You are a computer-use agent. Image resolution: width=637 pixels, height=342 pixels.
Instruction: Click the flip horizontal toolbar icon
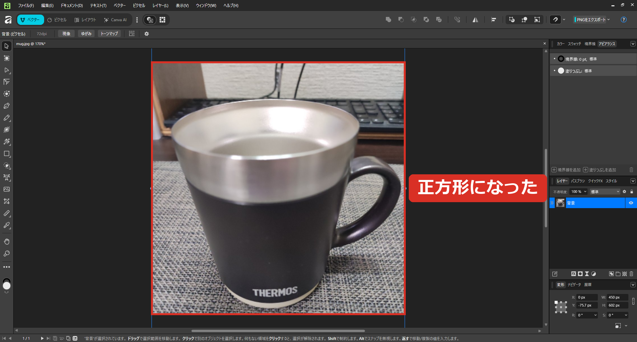coord(475,20)
